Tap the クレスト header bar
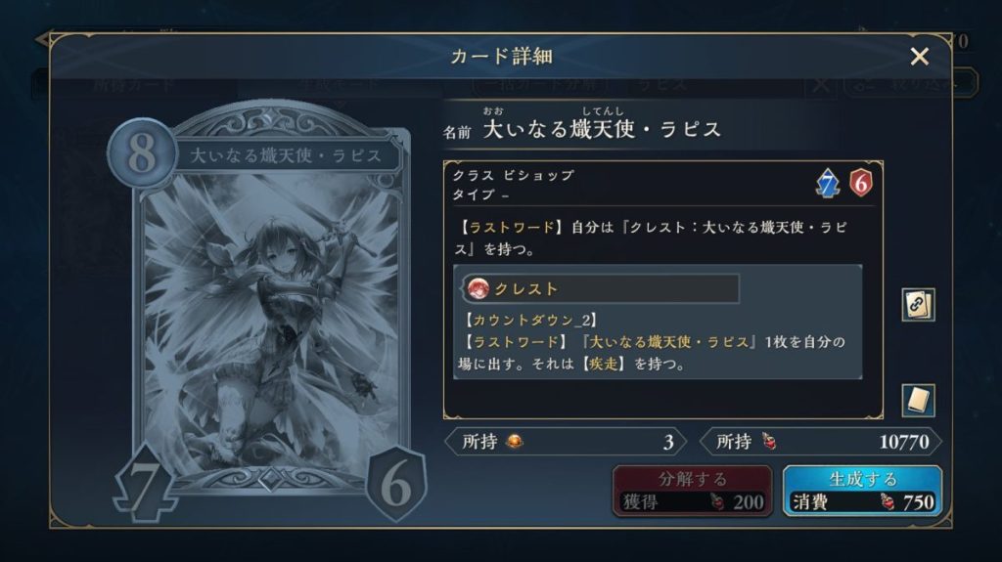 (x=601, y=288)
